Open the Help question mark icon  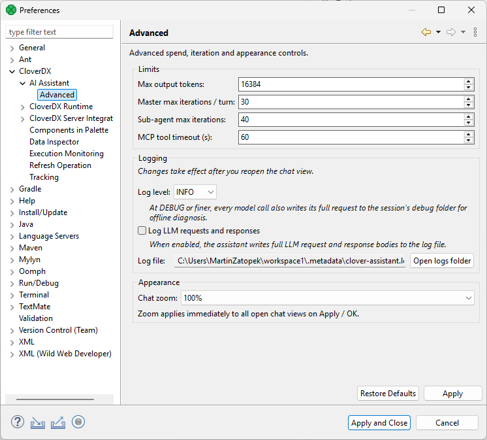tap(18, 422)
